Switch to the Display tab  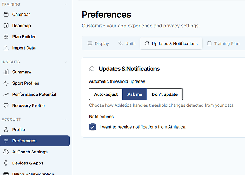tap(98, 44)
